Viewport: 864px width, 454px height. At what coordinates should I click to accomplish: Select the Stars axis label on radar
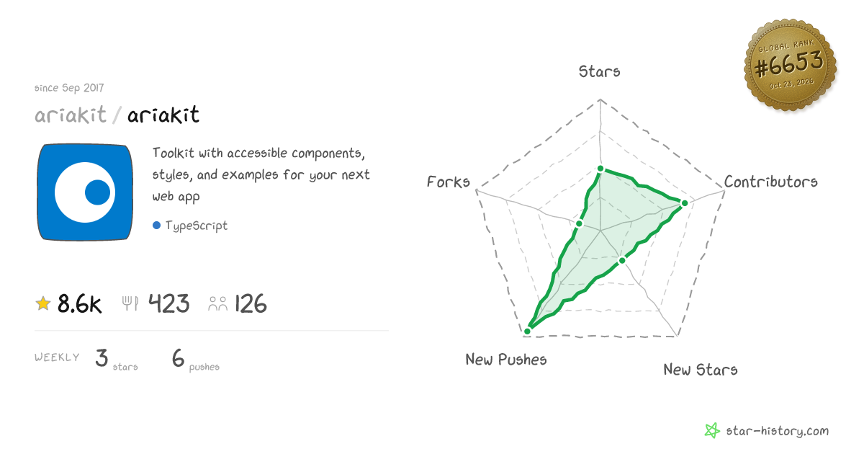coord(600,71)
